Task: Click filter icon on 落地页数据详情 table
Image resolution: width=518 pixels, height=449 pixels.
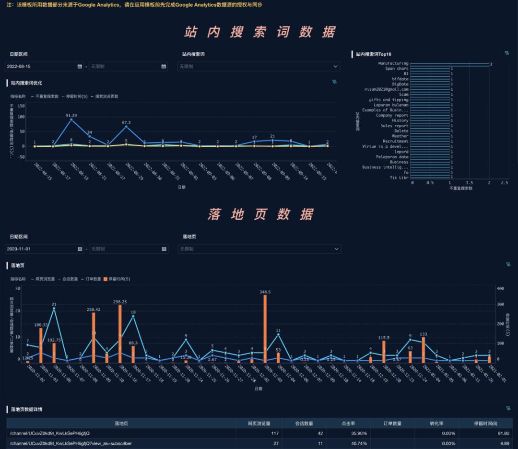Action: (x=508, y=408)
